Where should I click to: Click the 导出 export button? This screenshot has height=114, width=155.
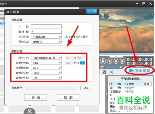pyautogui.click(x=36, y=97)
